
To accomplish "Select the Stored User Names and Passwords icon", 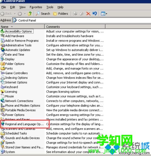I will click(3, 147).
